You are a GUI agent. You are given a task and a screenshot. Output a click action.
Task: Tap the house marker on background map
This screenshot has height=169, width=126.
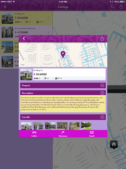coord(114,145)
